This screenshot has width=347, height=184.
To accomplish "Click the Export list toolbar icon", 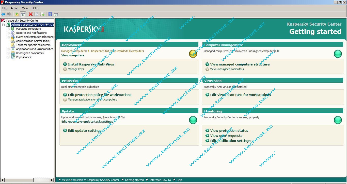I will point(42,14).
